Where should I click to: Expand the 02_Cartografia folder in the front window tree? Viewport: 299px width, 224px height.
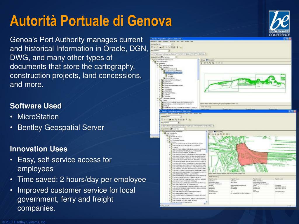pos(167,139)
